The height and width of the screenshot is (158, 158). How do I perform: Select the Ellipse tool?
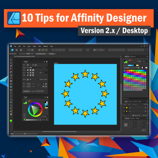point(11,96)
